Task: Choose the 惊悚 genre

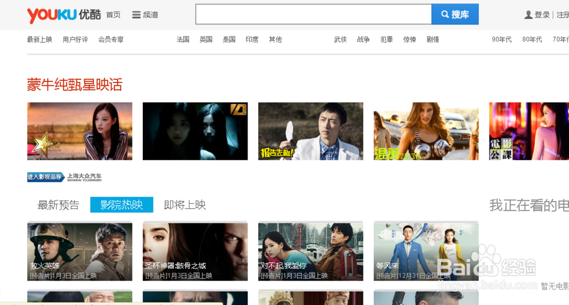Action: (410, 39)
